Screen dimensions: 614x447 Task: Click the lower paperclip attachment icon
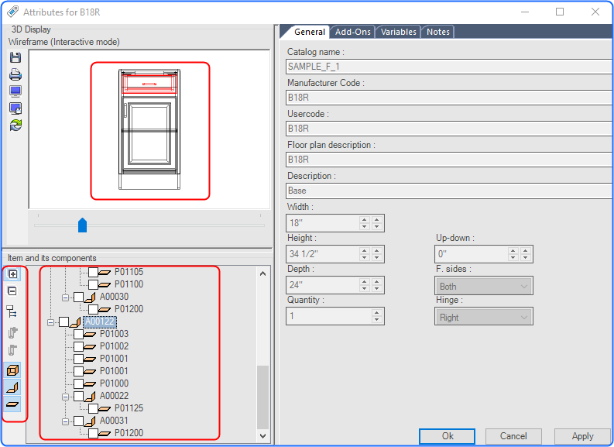13,350
